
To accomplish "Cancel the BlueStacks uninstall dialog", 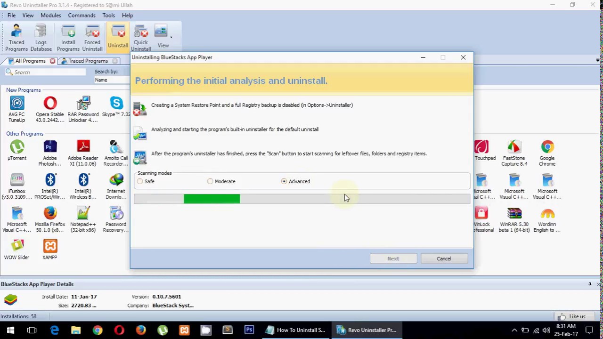I will pos(444,258).
